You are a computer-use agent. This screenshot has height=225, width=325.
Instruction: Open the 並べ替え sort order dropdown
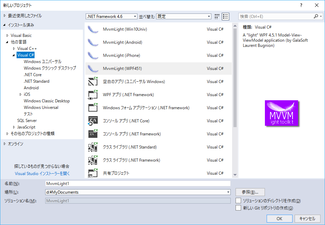click(184, 17)
